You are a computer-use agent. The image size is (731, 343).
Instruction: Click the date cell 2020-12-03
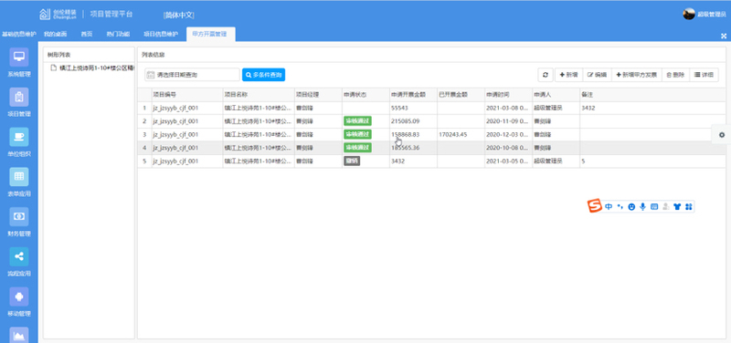[508, 134]
